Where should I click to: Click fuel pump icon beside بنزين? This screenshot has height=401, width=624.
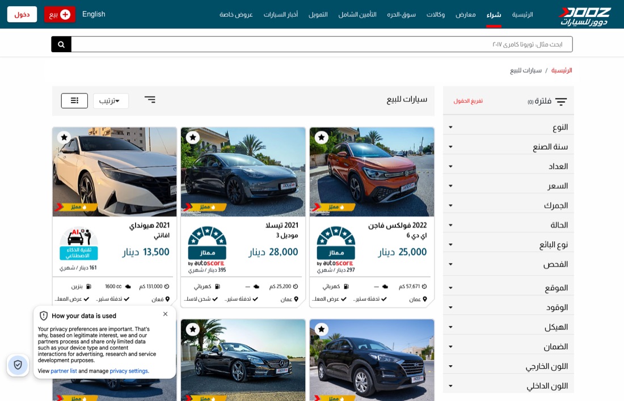pos(88,286)
